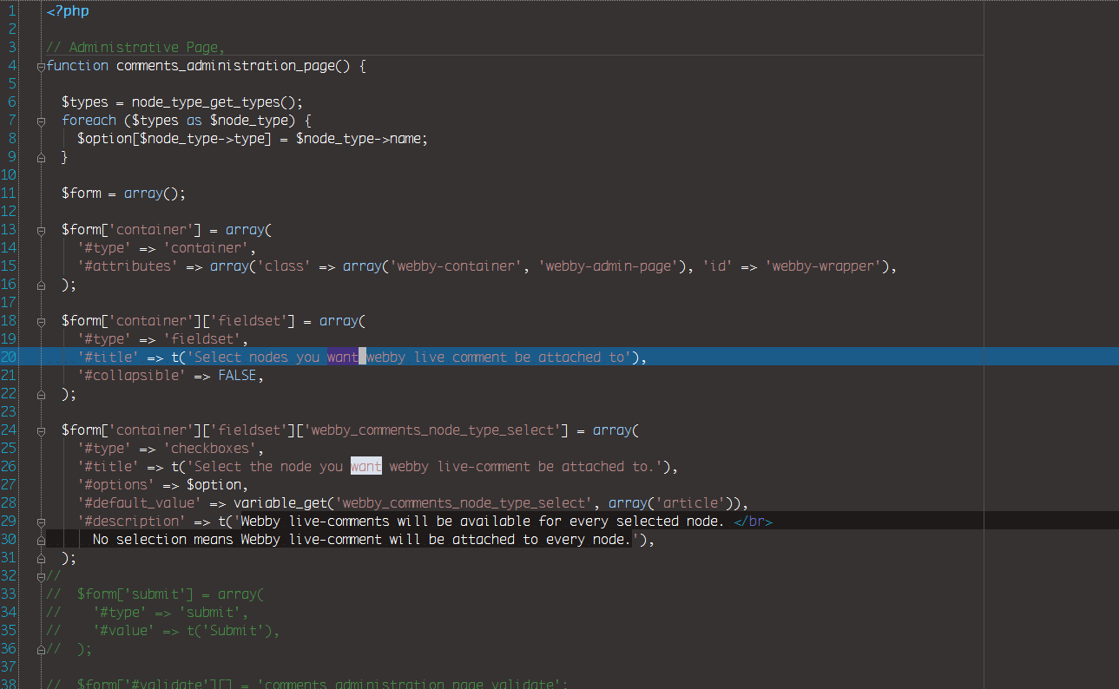Click the '#description' key
Screen dimensions: 1119x689
coord(132,522)
